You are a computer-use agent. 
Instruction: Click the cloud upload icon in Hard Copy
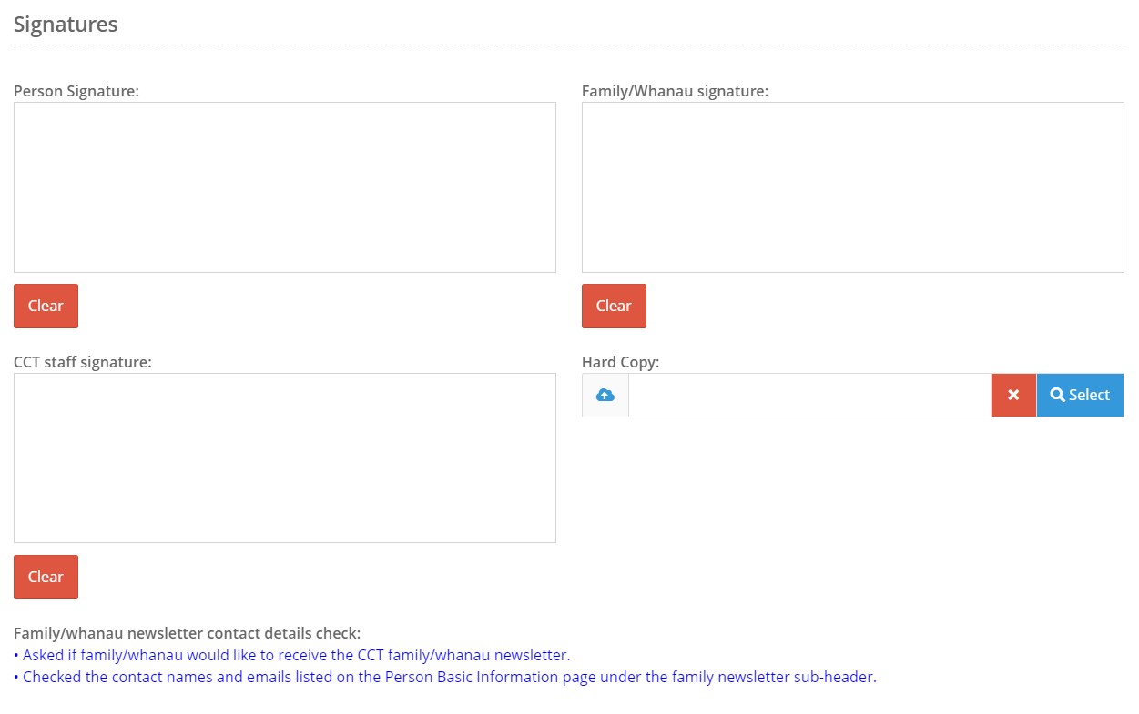coord(605,396)
